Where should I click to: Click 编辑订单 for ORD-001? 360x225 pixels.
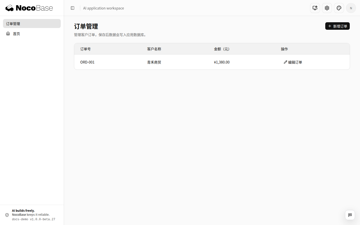(293, 62)
